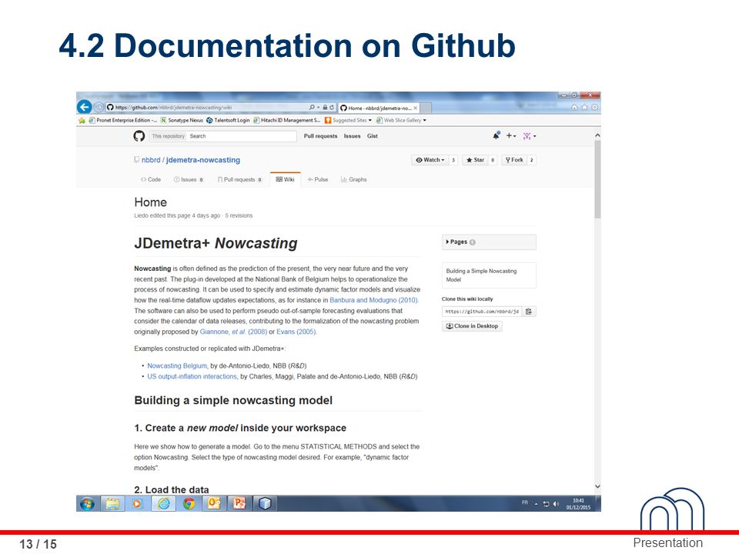Screen dimensions: 739x554
Task: Open Talentsoft Login bookmark
Action: coord(228,121)
